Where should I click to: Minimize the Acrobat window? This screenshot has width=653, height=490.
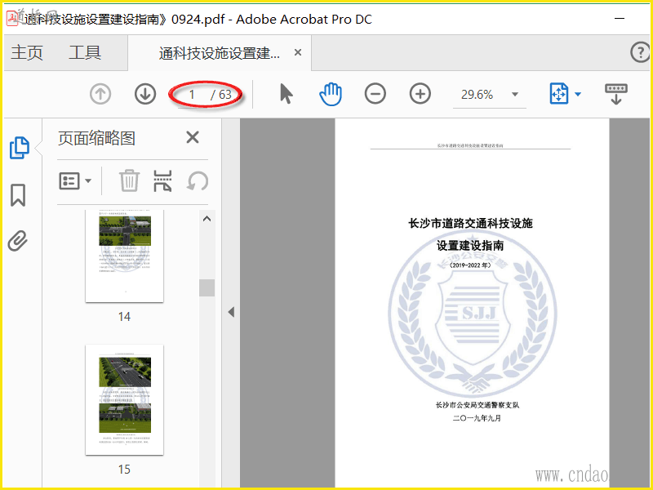tap(620, 19)
